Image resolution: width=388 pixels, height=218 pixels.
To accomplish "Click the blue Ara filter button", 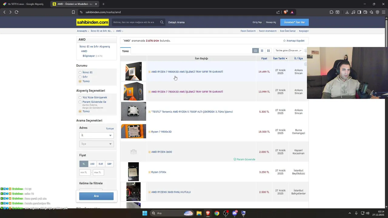I will (x=96, y=196).
